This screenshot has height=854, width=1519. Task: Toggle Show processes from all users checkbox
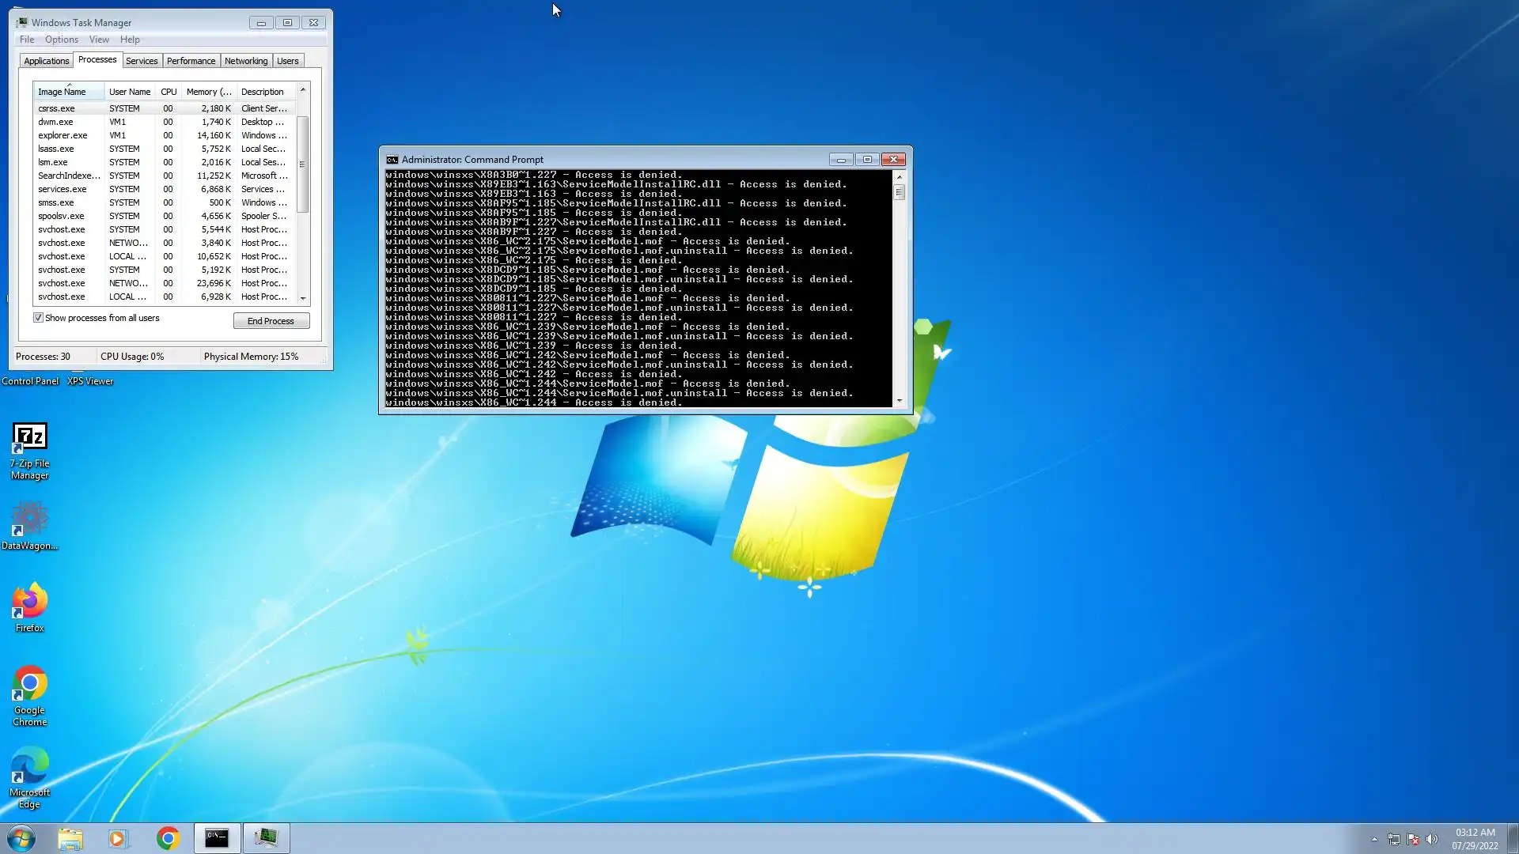[x=38, y=318]
